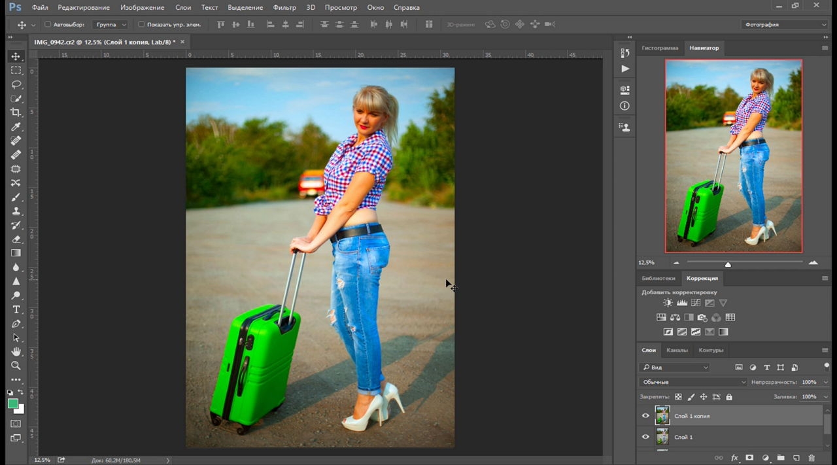Open the Вид layer filter dropdown

[x=675, y=368]
